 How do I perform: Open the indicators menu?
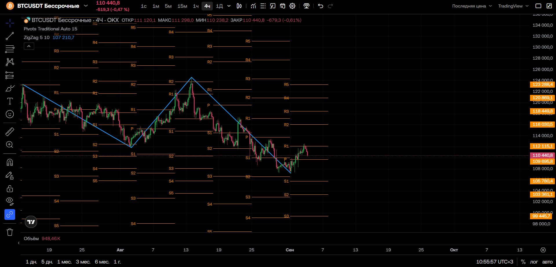[253, 6]
